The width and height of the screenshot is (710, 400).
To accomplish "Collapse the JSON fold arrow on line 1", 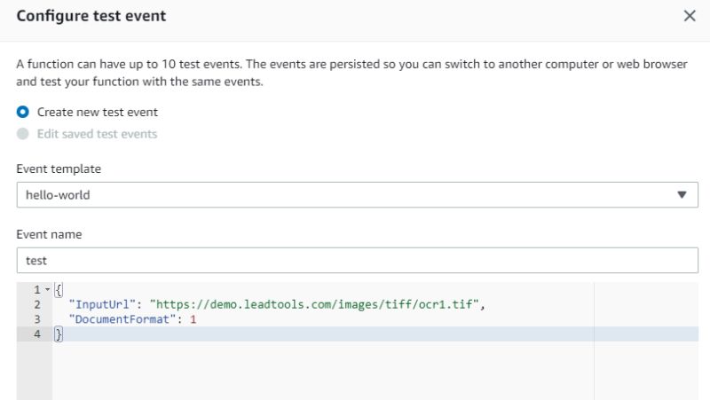I will tap(48, 290).
